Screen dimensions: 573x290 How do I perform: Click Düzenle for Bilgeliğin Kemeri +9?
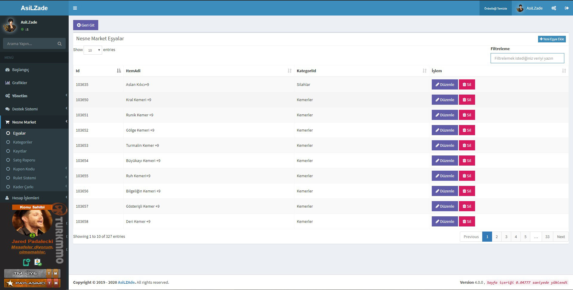pyautogui.click(x=445, y=191)
